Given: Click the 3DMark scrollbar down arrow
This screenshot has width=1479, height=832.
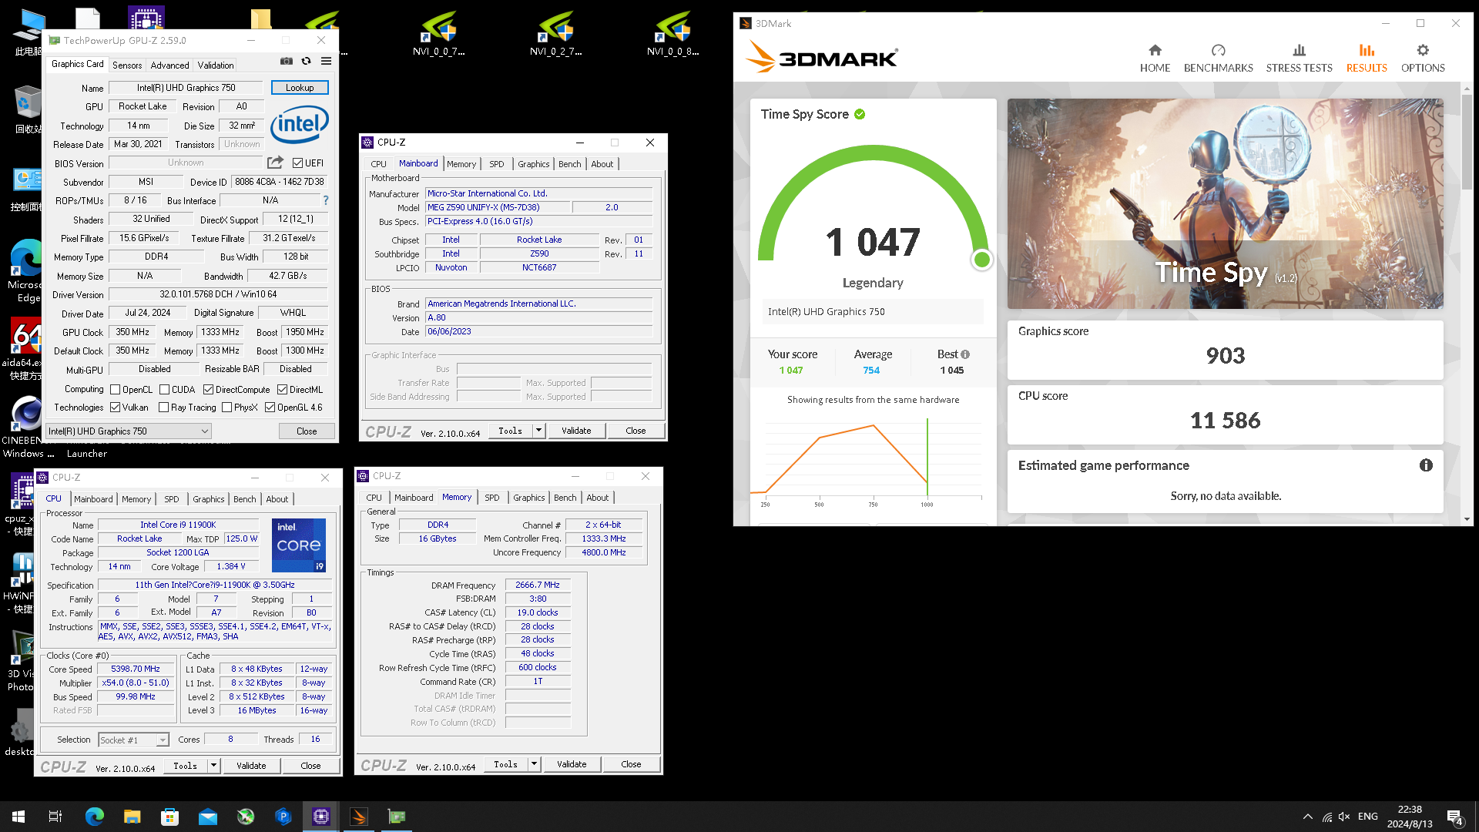Looking at the screenshot, I should click(x=1467, y=519).
